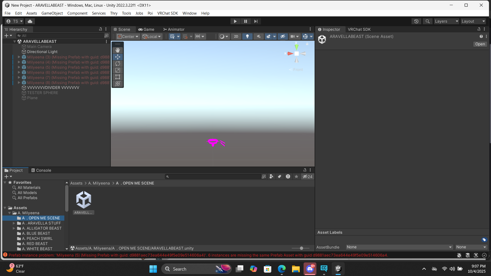Toggle 2D view mode in Scene
The height and width of the screenshot is (276, 491).
coord(236,36)
